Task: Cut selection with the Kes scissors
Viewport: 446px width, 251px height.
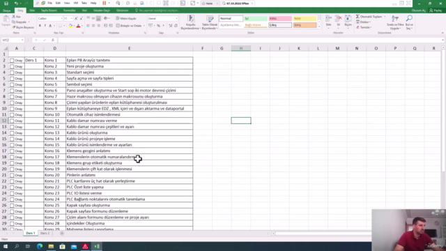Action: [x=17, y=17]
